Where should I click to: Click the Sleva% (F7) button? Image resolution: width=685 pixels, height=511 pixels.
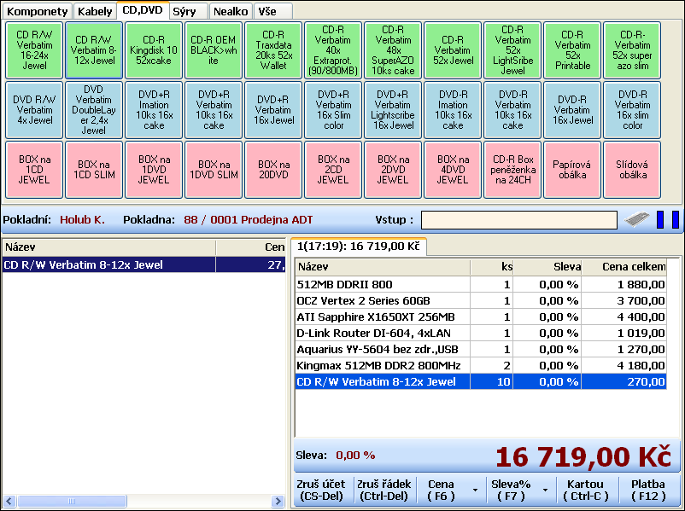point(511,490)
